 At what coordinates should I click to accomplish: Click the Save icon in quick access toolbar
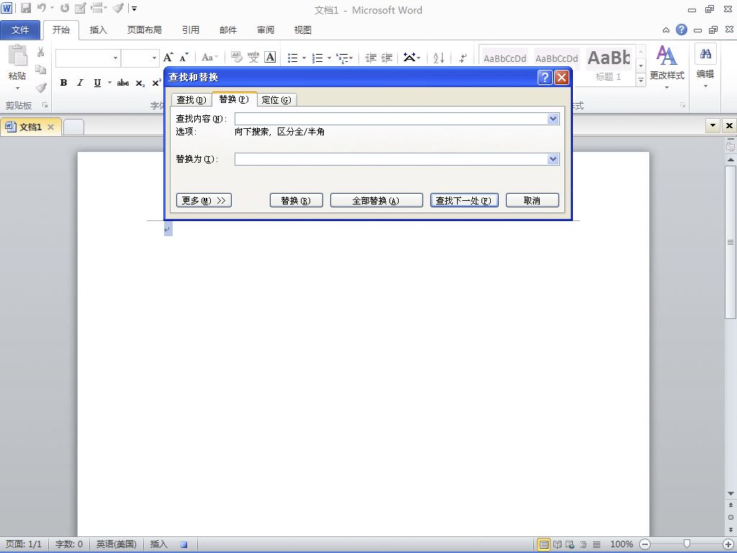(x=25, y=8)
